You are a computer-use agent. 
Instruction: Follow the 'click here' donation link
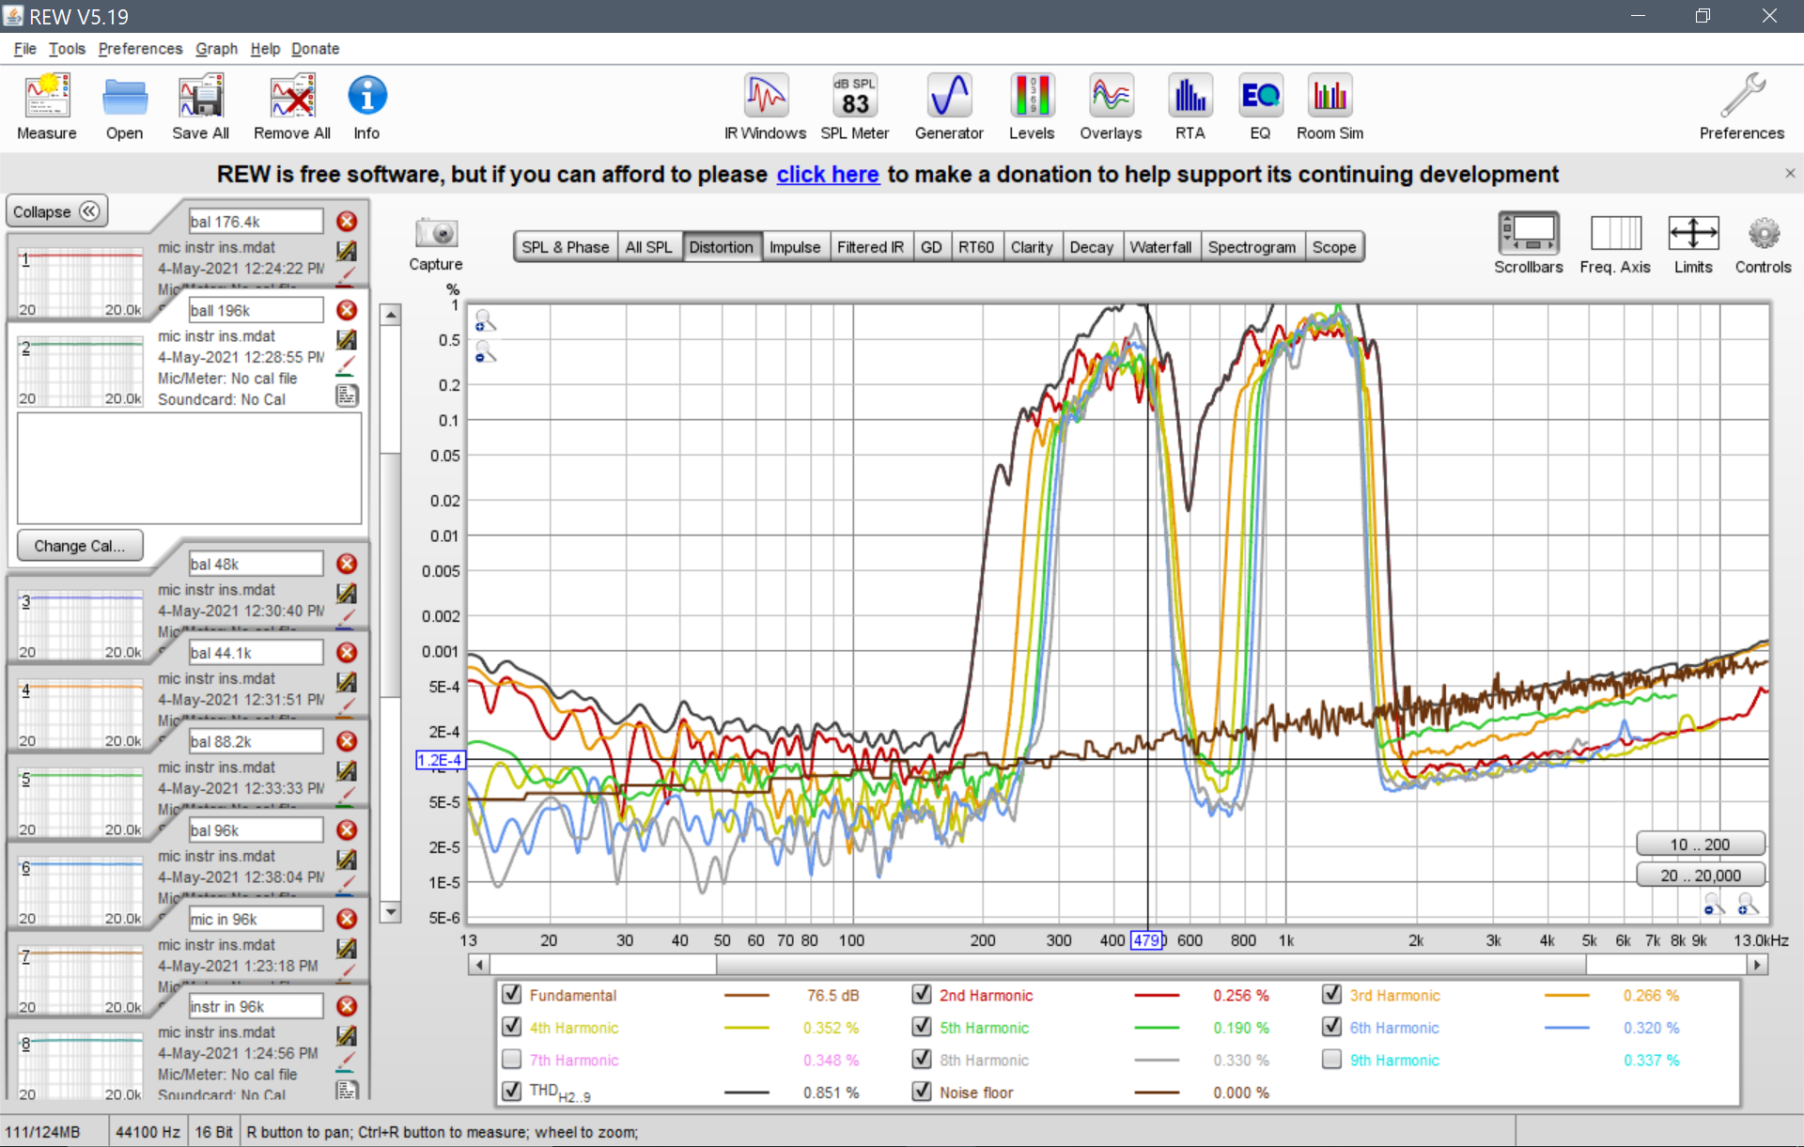click(828, 175)
